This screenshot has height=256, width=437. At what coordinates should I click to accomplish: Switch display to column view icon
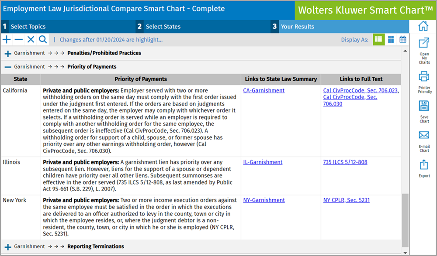pyautogui.click(x=391, y=40)
